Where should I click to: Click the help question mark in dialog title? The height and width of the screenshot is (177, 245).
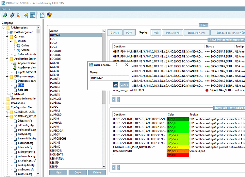[117, 65]
